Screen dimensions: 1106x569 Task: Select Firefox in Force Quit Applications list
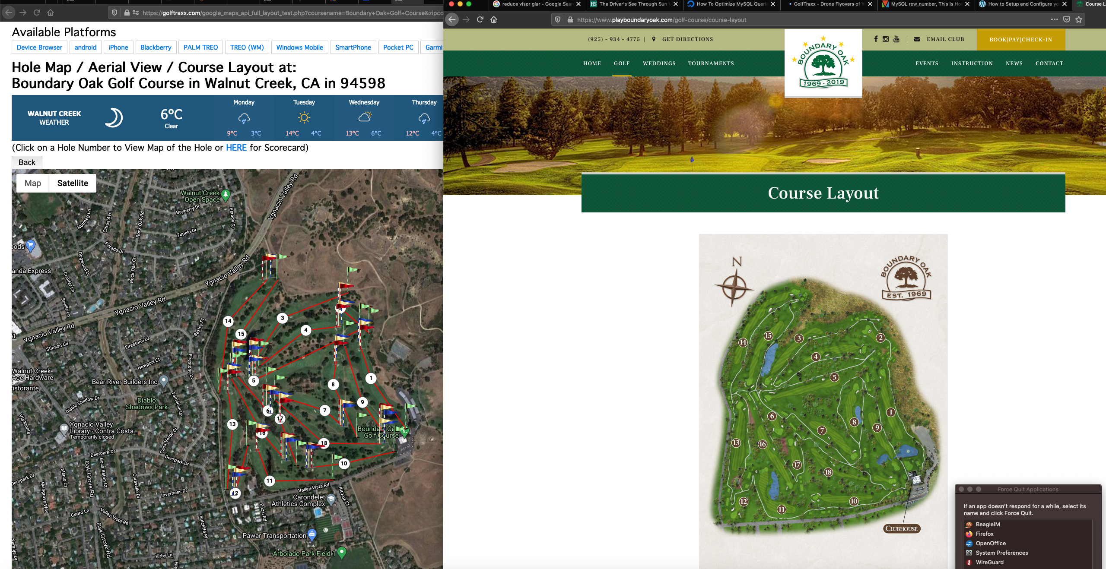coord(1028,534)
